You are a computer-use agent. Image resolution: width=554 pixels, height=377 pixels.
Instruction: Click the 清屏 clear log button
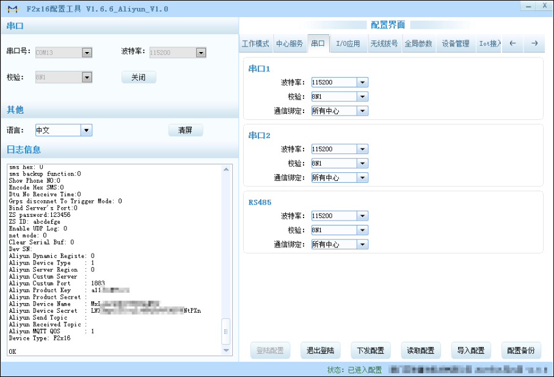pos(185,130)
